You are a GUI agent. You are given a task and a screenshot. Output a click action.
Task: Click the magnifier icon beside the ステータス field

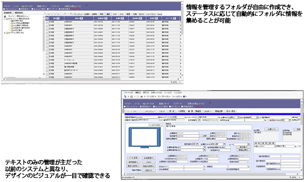click(x=219, y=118)
